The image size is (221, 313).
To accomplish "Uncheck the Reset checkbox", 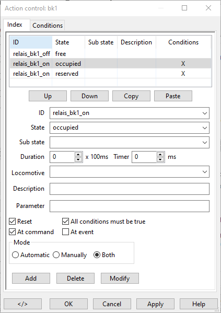I will tap(13, 222).
